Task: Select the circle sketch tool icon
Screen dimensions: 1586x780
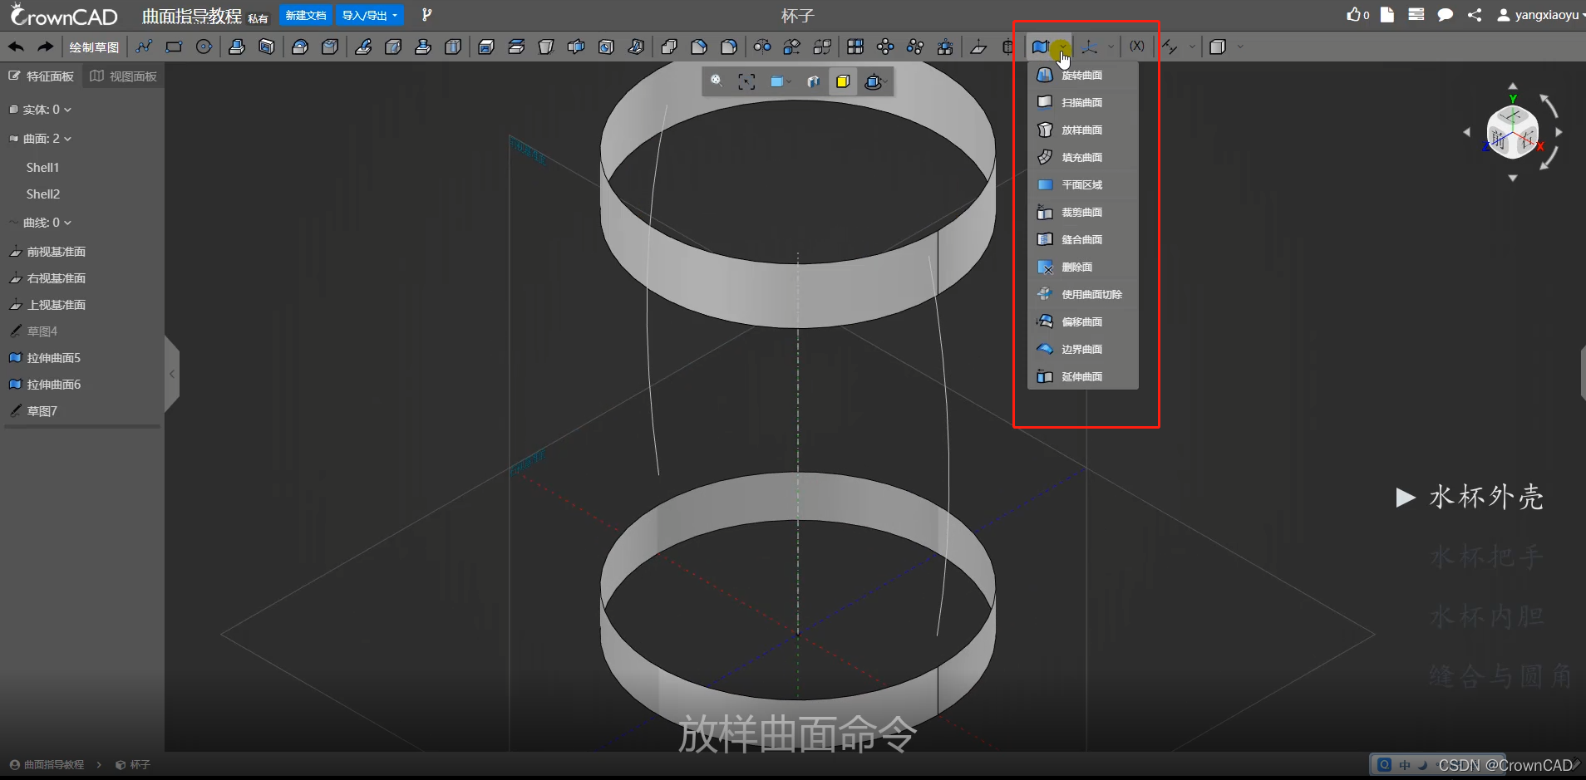Action: pyautogui.click(x=204, y=47)
